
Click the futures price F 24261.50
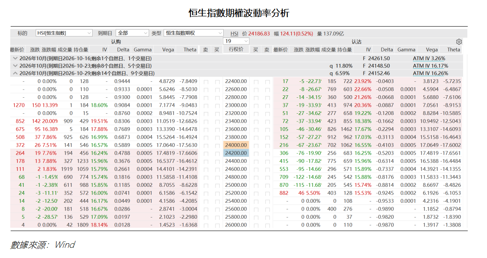(x=376, y=58)
